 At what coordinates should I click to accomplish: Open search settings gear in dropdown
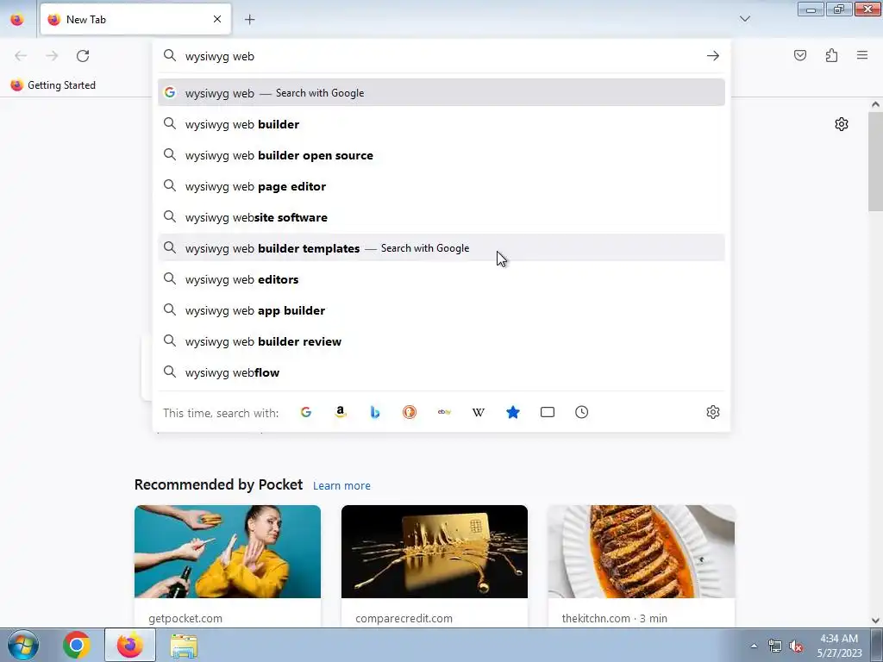(713, 412)
